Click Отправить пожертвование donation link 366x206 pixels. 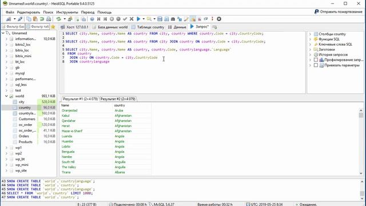point(339,11)
